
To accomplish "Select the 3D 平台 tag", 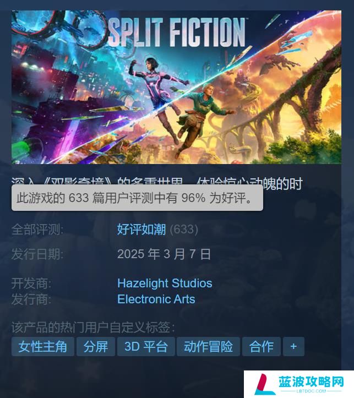I will (x=146, y=346).
